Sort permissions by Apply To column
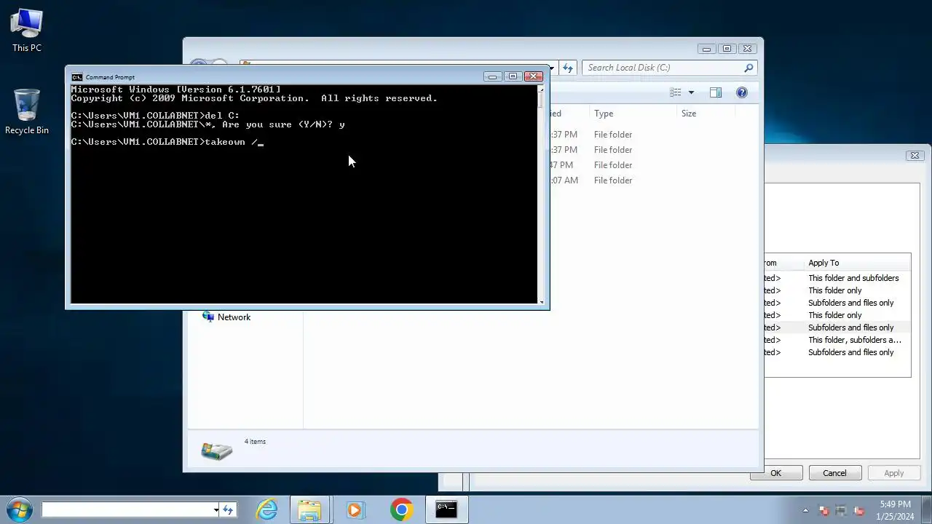 coord(824,263)
